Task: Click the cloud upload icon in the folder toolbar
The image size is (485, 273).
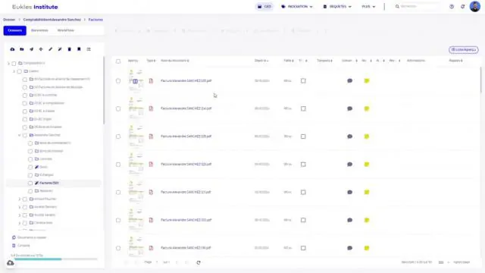Action: point(12,49)
